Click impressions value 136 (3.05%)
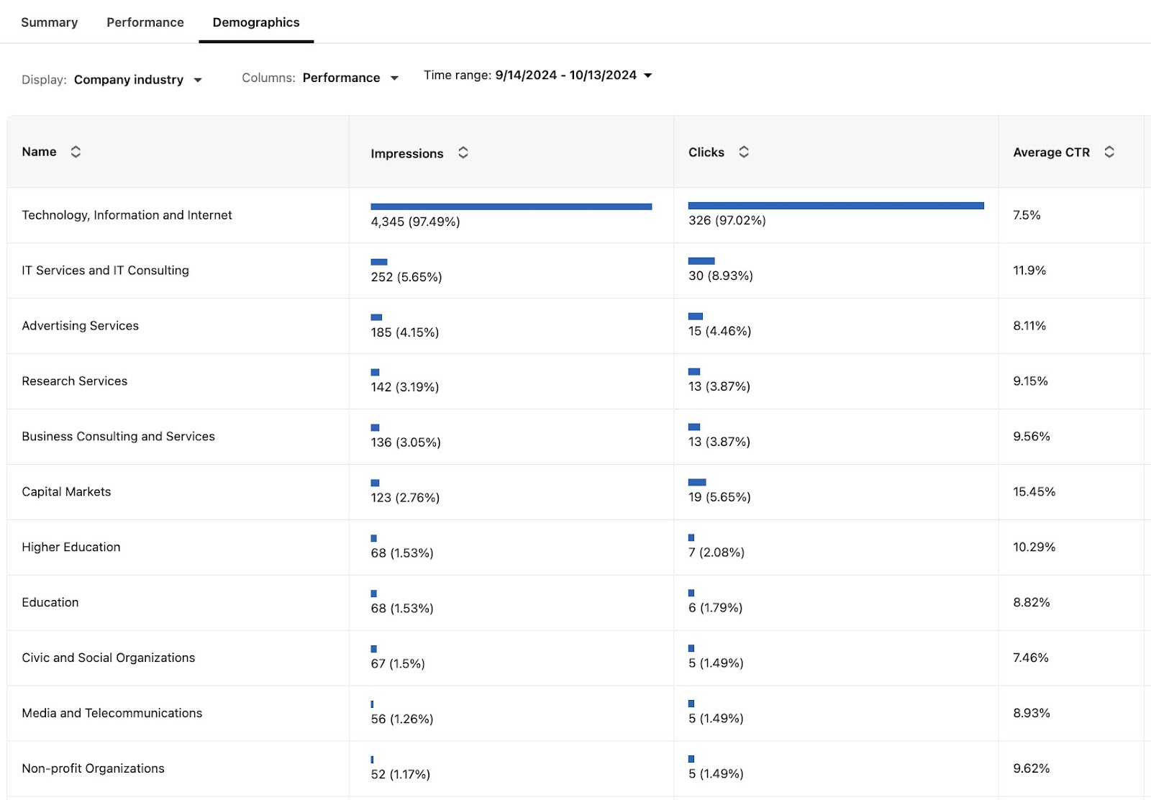The height and width of the screenshot is (800, 1151). [406, 442]
